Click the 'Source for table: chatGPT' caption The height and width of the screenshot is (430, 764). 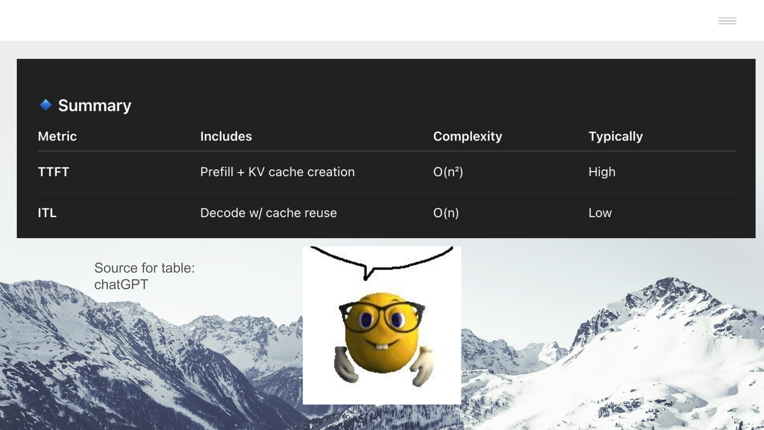click(144, 276)
